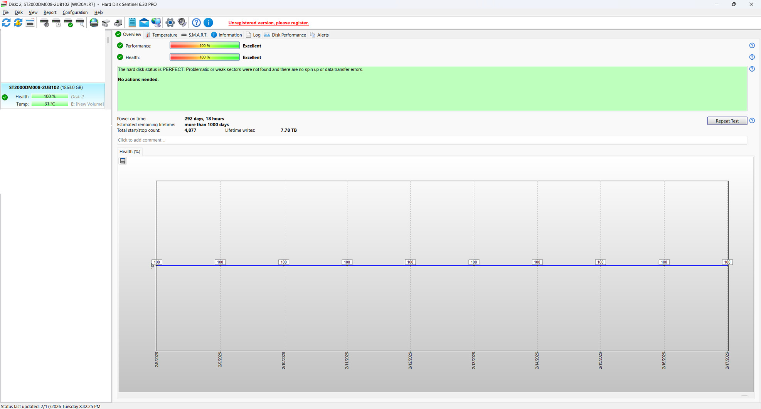Click the 'more than 1000 days' lifetime value

207,125
